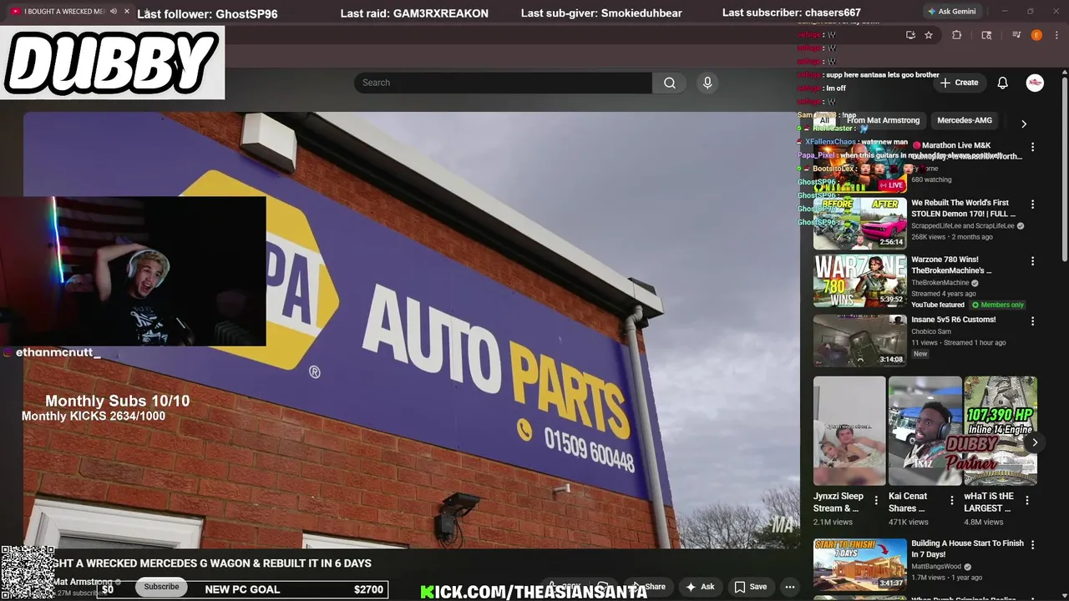Visit ScrappedLifeLee and ScrapLifeLee channel
The width and height of the screenshot is (1069, 601).
[x=963, y=226]
